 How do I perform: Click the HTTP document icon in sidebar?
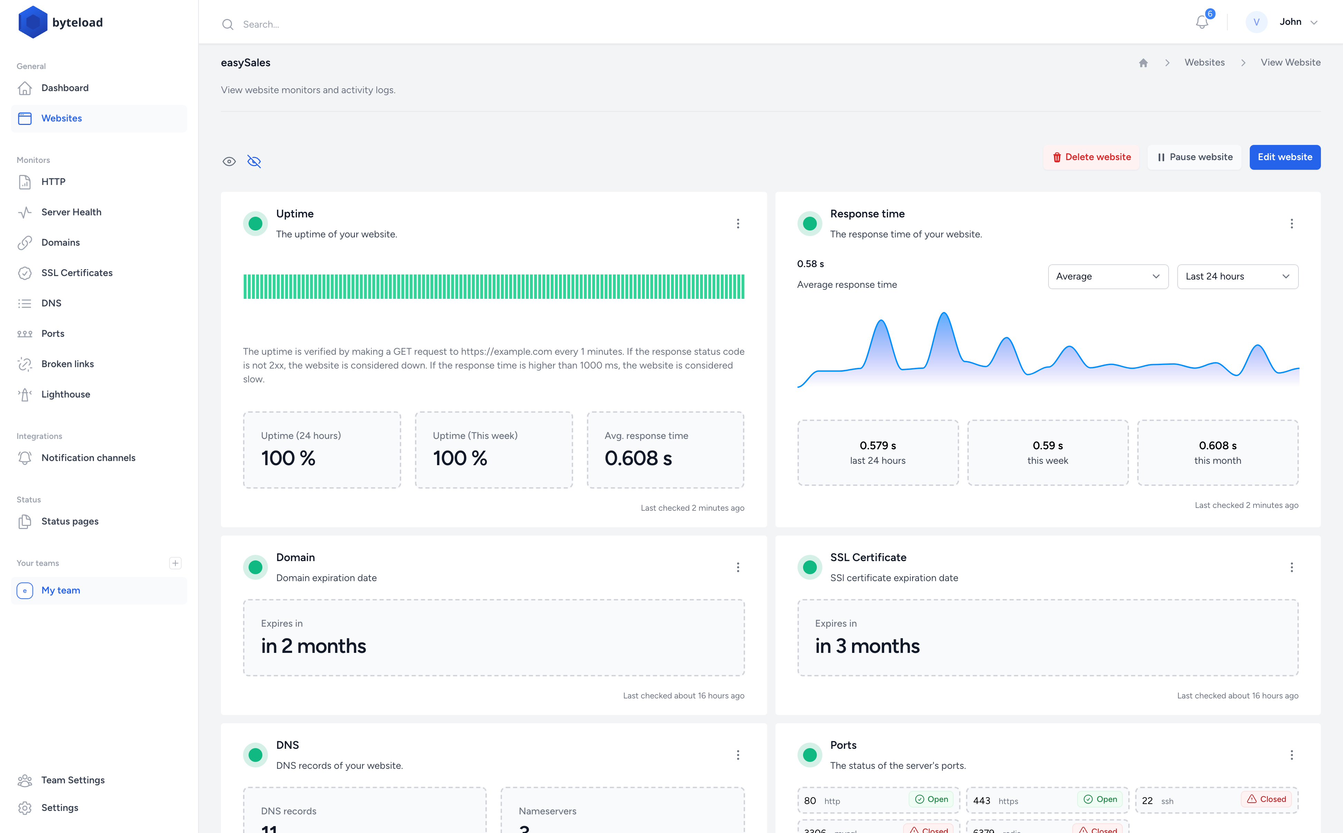coord(25,182)
